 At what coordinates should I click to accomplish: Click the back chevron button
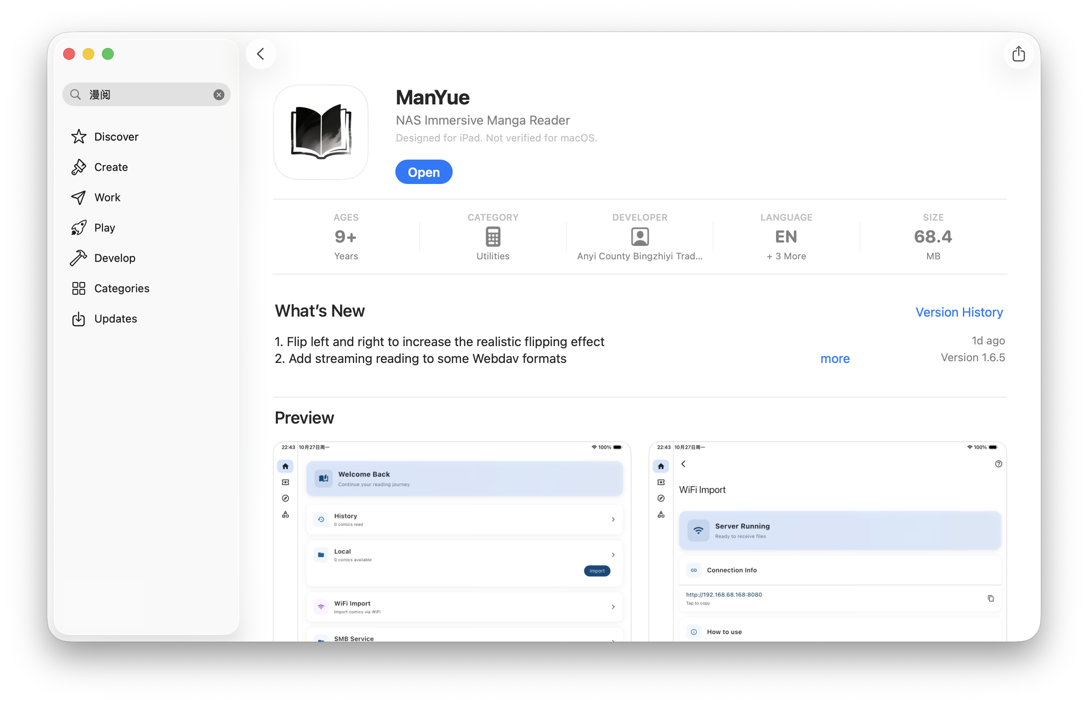pos(261,54)
